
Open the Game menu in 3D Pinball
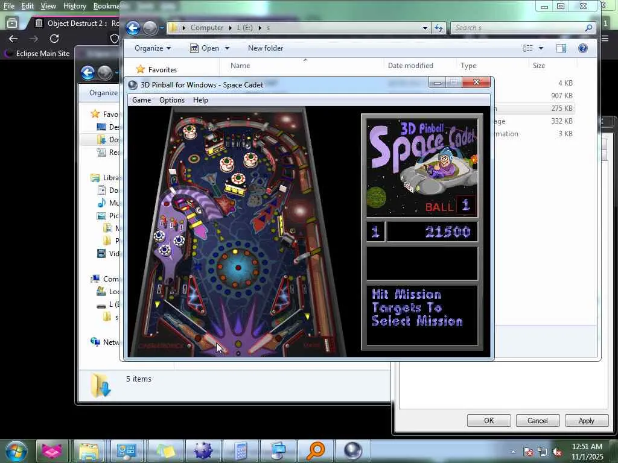coord(141,100)
